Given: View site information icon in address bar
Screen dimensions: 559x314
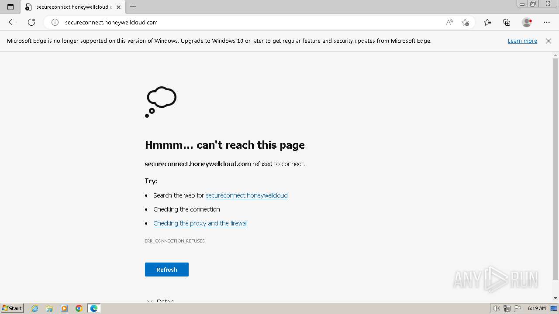Looking at the screenshot, I should [55, 22].
